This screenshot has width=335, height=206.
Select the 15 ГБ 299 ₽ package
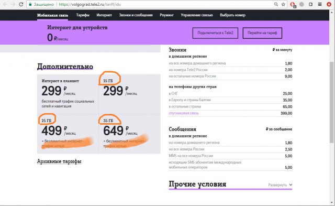click(x=129, y=94)
